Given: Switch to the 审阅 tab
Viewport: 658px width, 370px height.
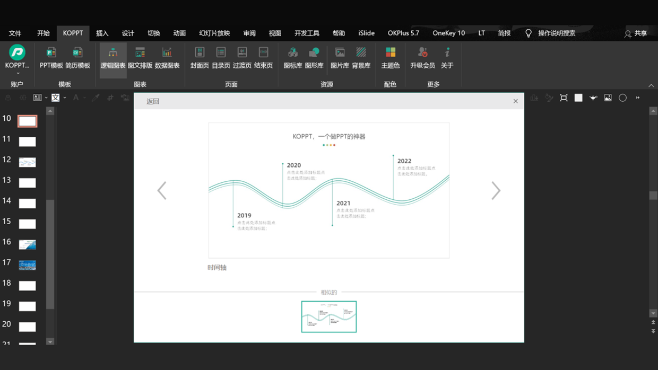Looking at the screenshot, I should 249,33.
